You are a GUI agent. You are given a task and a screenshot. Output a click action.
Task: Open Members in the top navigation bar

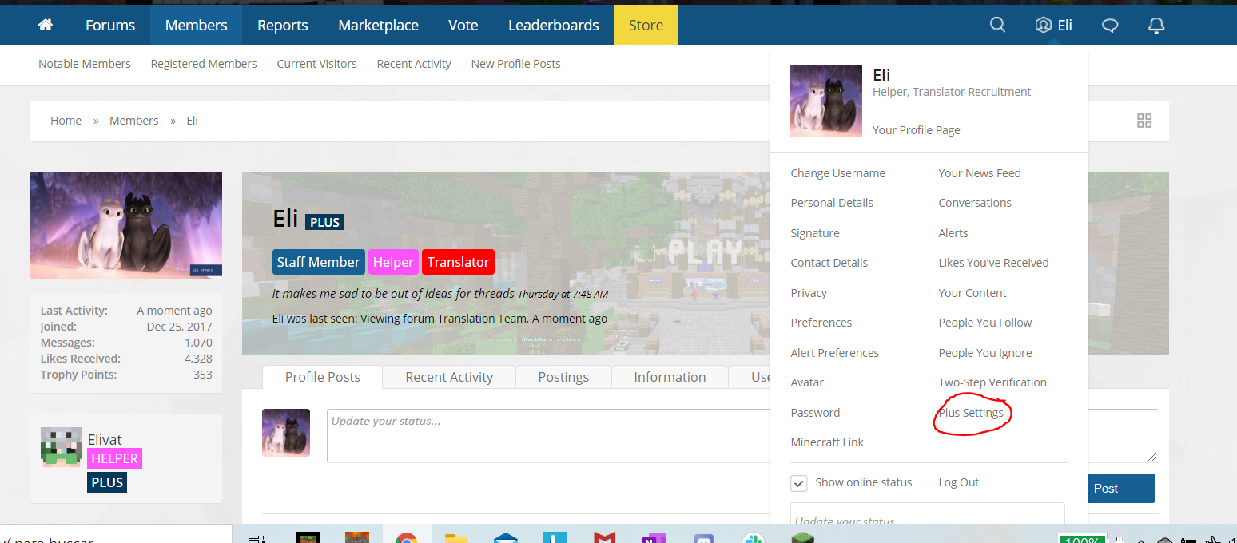197,25
